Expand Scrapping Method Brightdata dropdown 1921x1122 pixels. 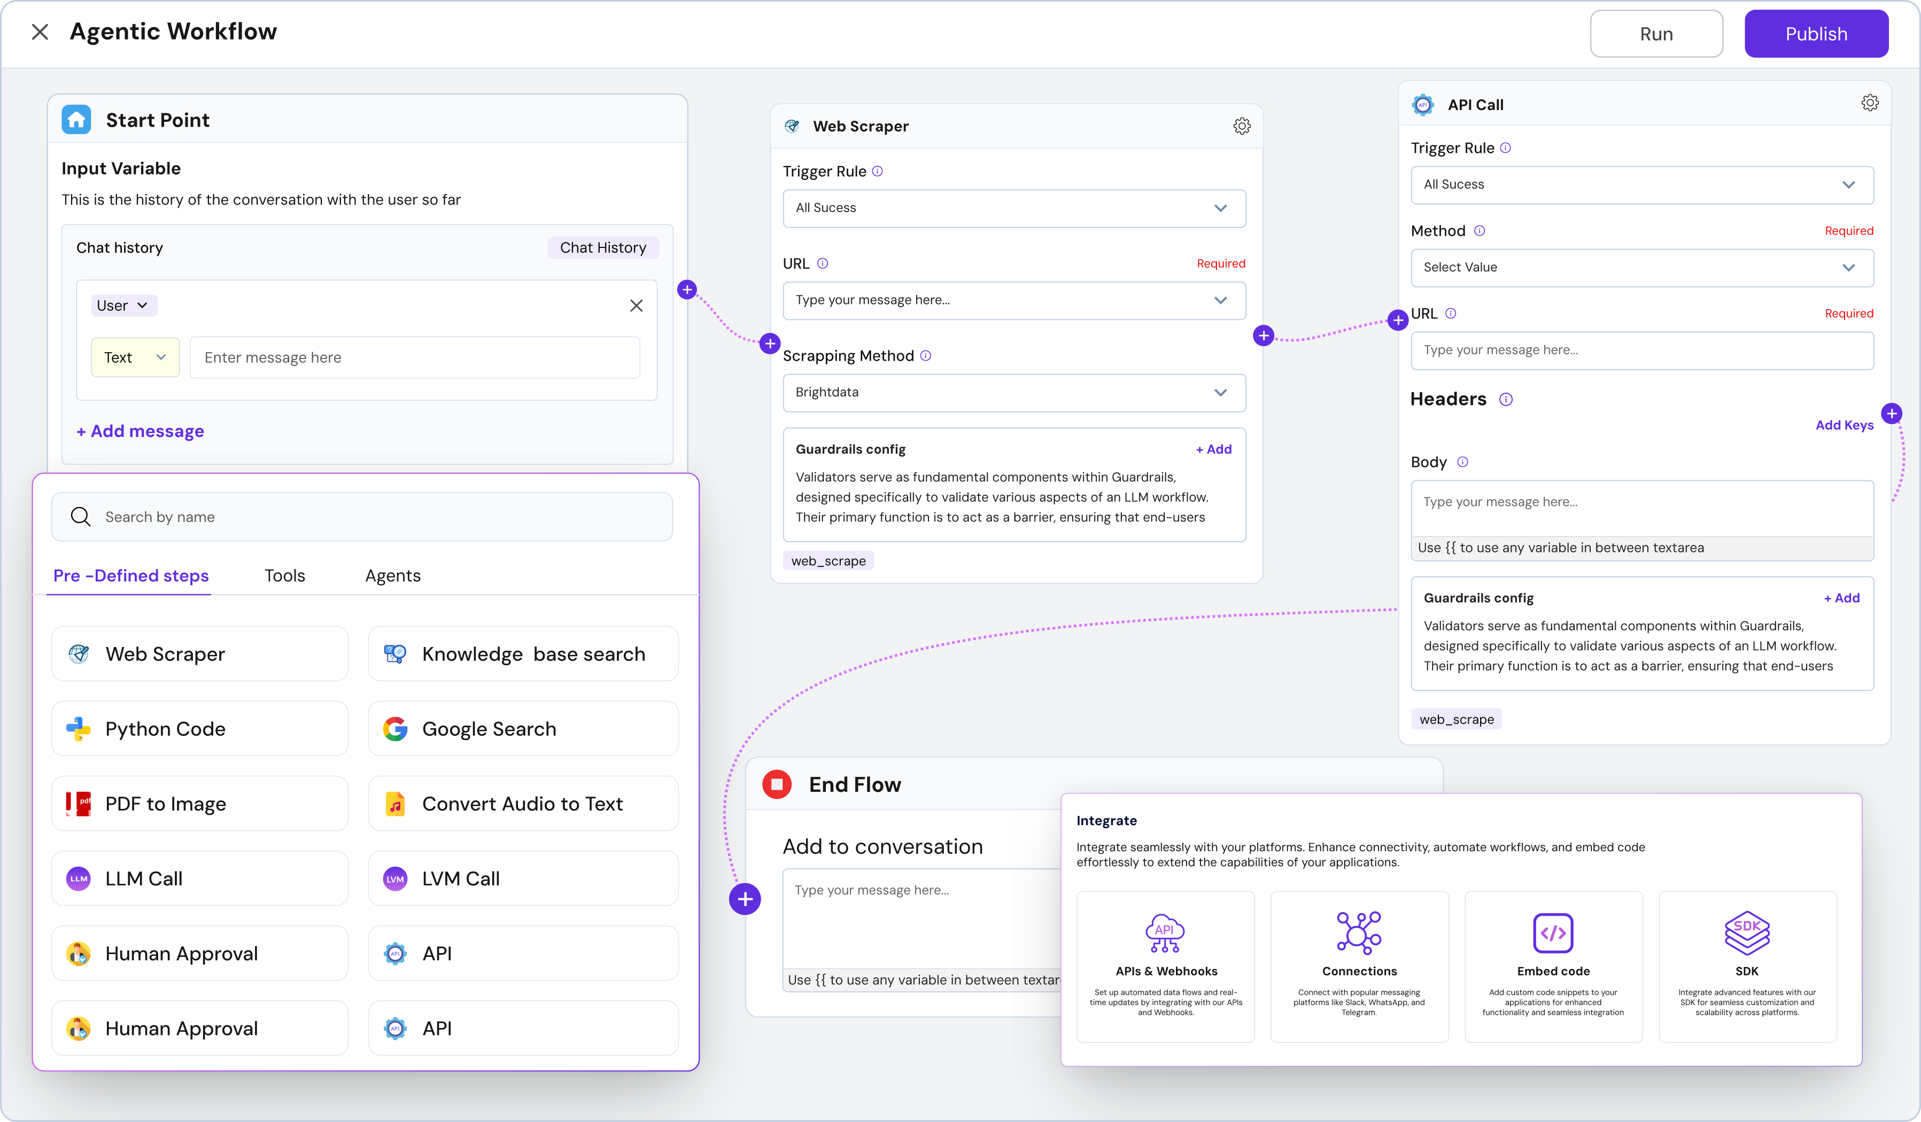[x=1014, y=393]
